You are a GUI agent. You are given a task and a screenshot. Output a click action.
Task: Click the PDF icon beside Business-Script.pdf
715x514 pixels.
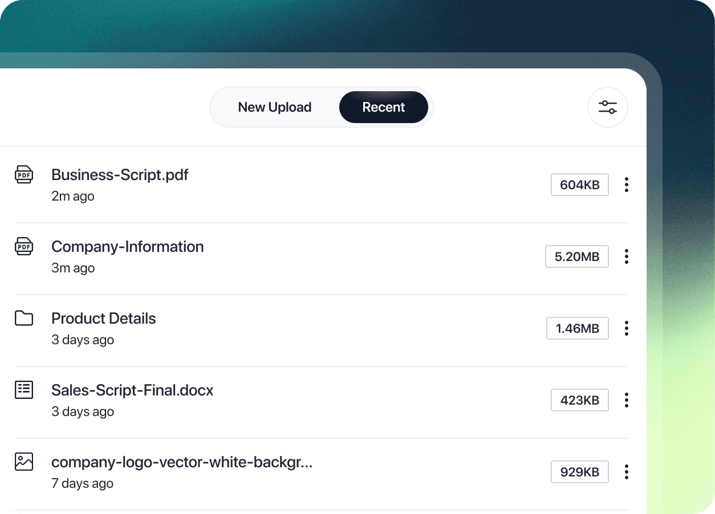(23, 175)
